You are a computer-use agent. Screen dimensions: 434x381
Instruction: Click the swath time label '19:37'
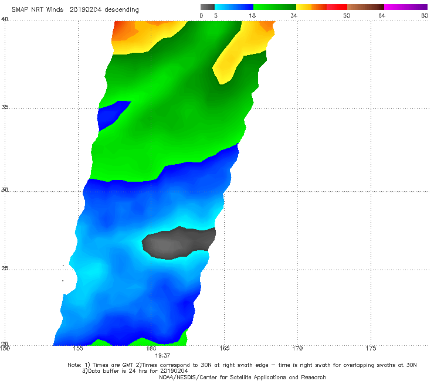click(162, 356)
